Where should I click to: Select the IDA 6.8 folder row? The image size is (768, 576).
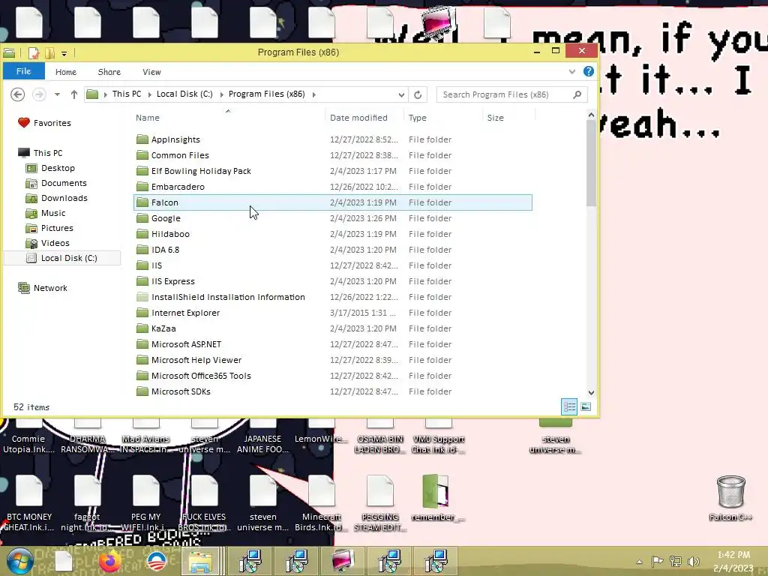pyautogui.click(x=332, y=250)
